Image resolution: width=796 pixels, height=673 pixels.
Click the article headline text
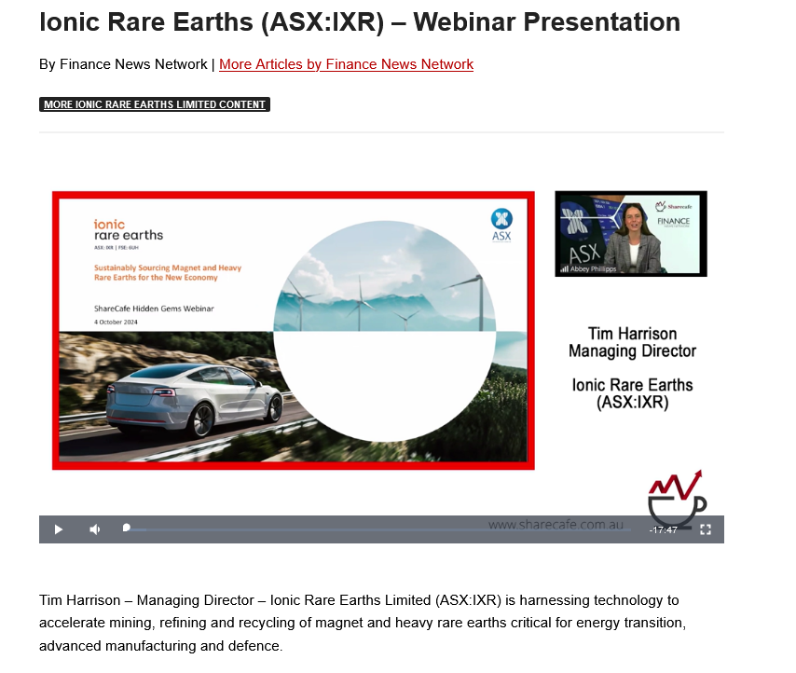(x=360, y=21)
